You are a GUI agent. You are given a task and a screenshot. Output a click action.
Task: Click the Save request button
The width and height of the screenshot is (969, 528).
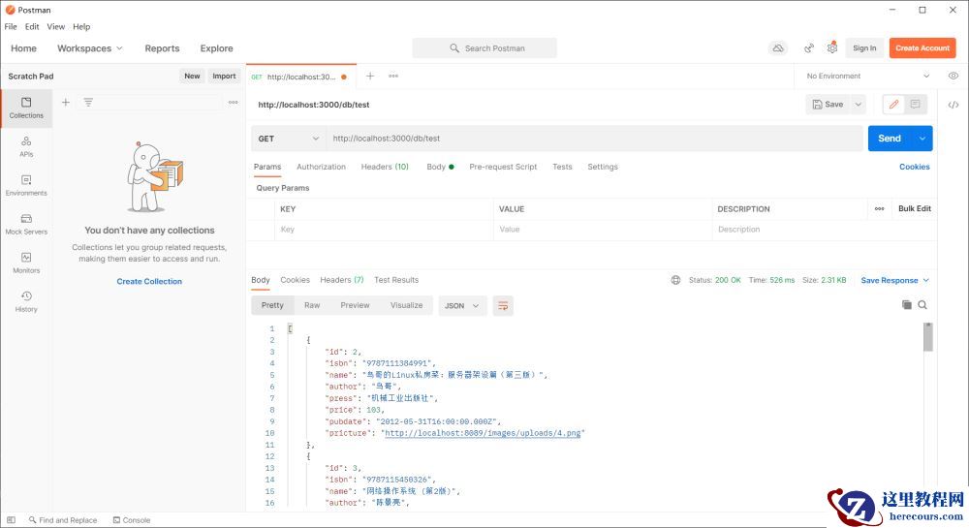[x=828, y=105]
